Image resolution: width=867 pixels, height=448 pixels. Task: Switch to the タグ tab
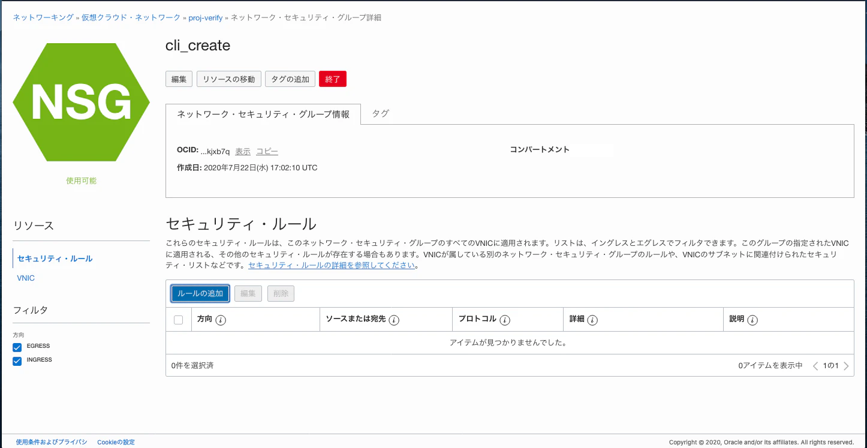(381, 113)
